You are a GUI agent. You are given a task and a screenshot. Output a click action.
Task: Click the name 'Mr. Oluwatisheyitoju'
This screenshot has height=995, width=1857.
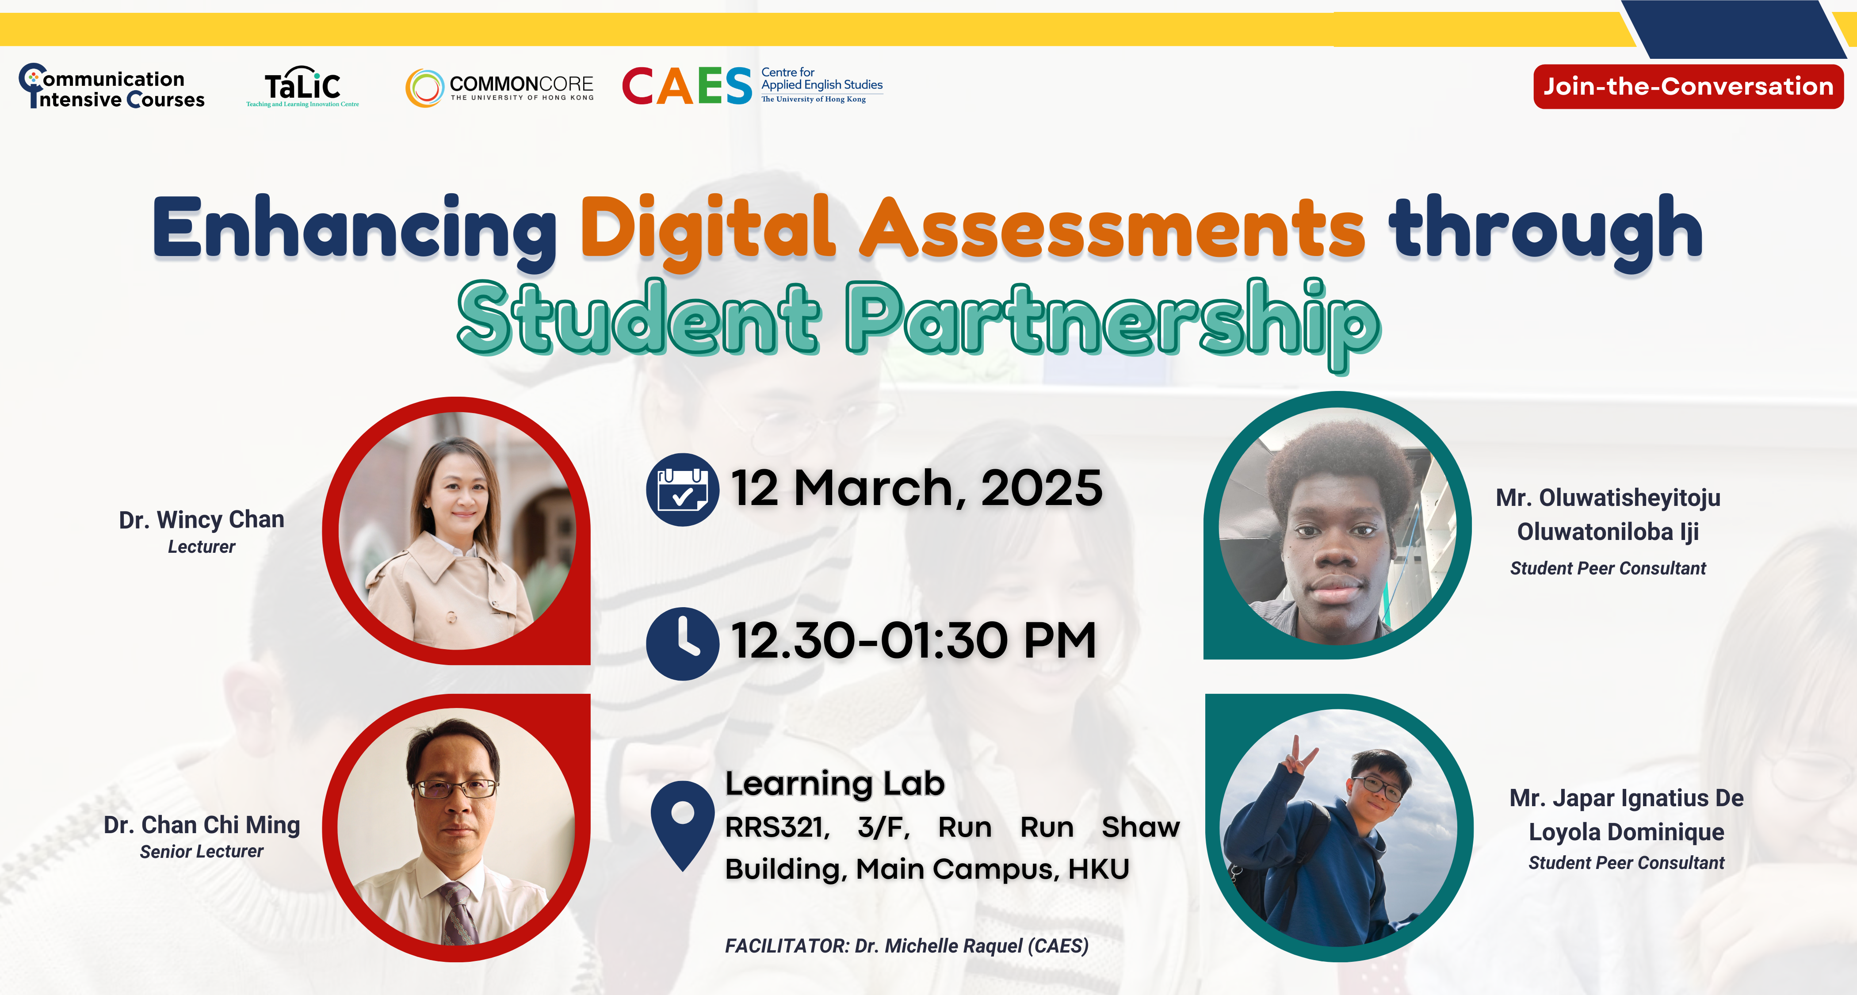coord(1609,497)
